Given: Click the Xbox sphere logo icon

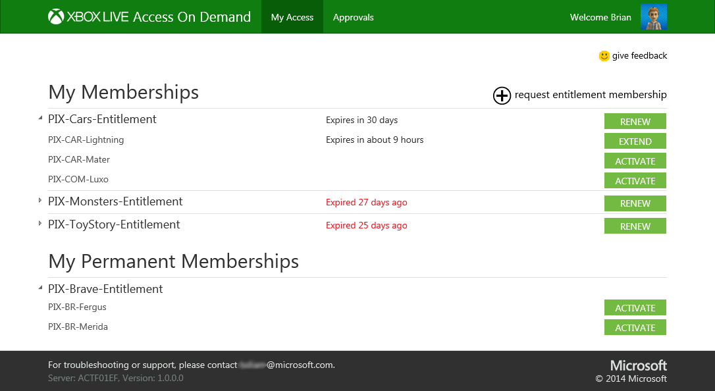Looking at the screenshot, I should 55,17.
